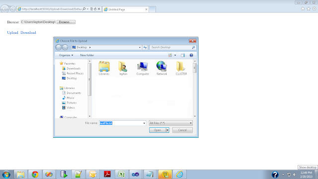Launch Chrome from taskbar
This screenshot has height=179, width=318.
(x=35, y=175)
